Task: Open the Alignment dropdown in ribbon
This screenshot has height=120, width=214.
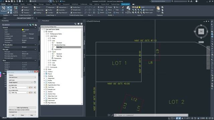Action: point(50,7)
